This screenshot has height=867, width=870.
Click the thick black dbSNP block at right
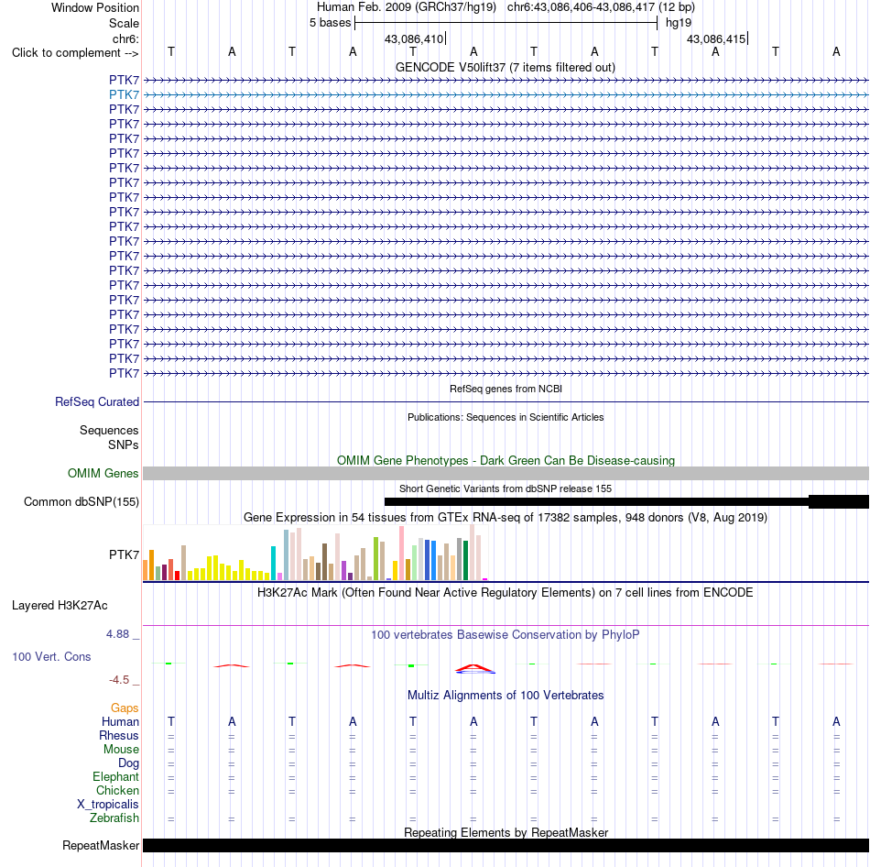click(839, 501)
